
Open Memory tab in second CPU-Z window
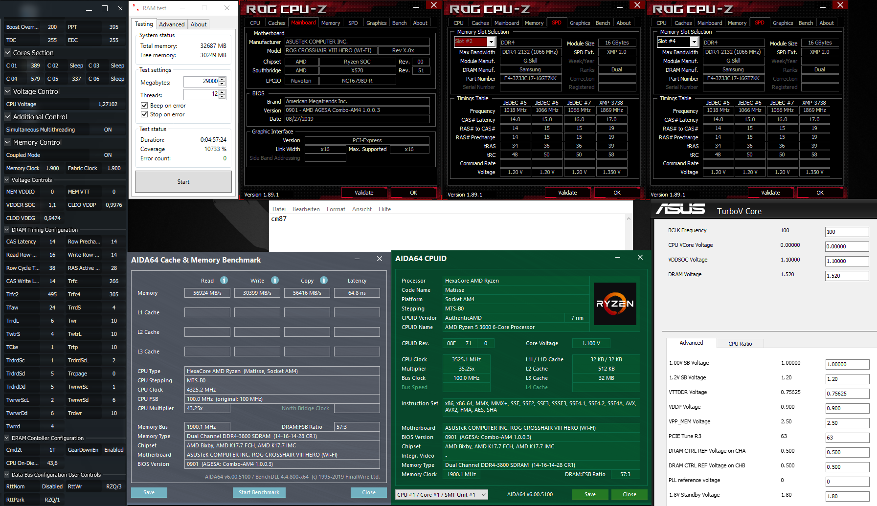534,23
